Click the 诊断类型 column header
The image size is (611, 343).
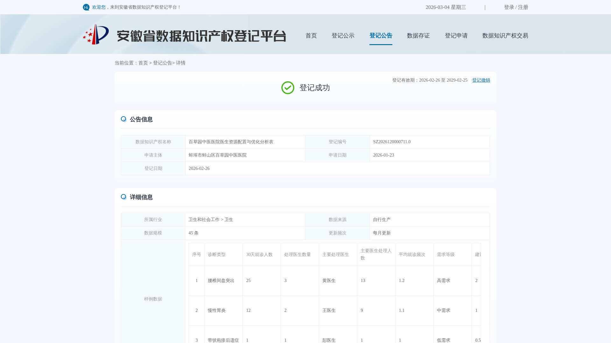tap(223, 255)
